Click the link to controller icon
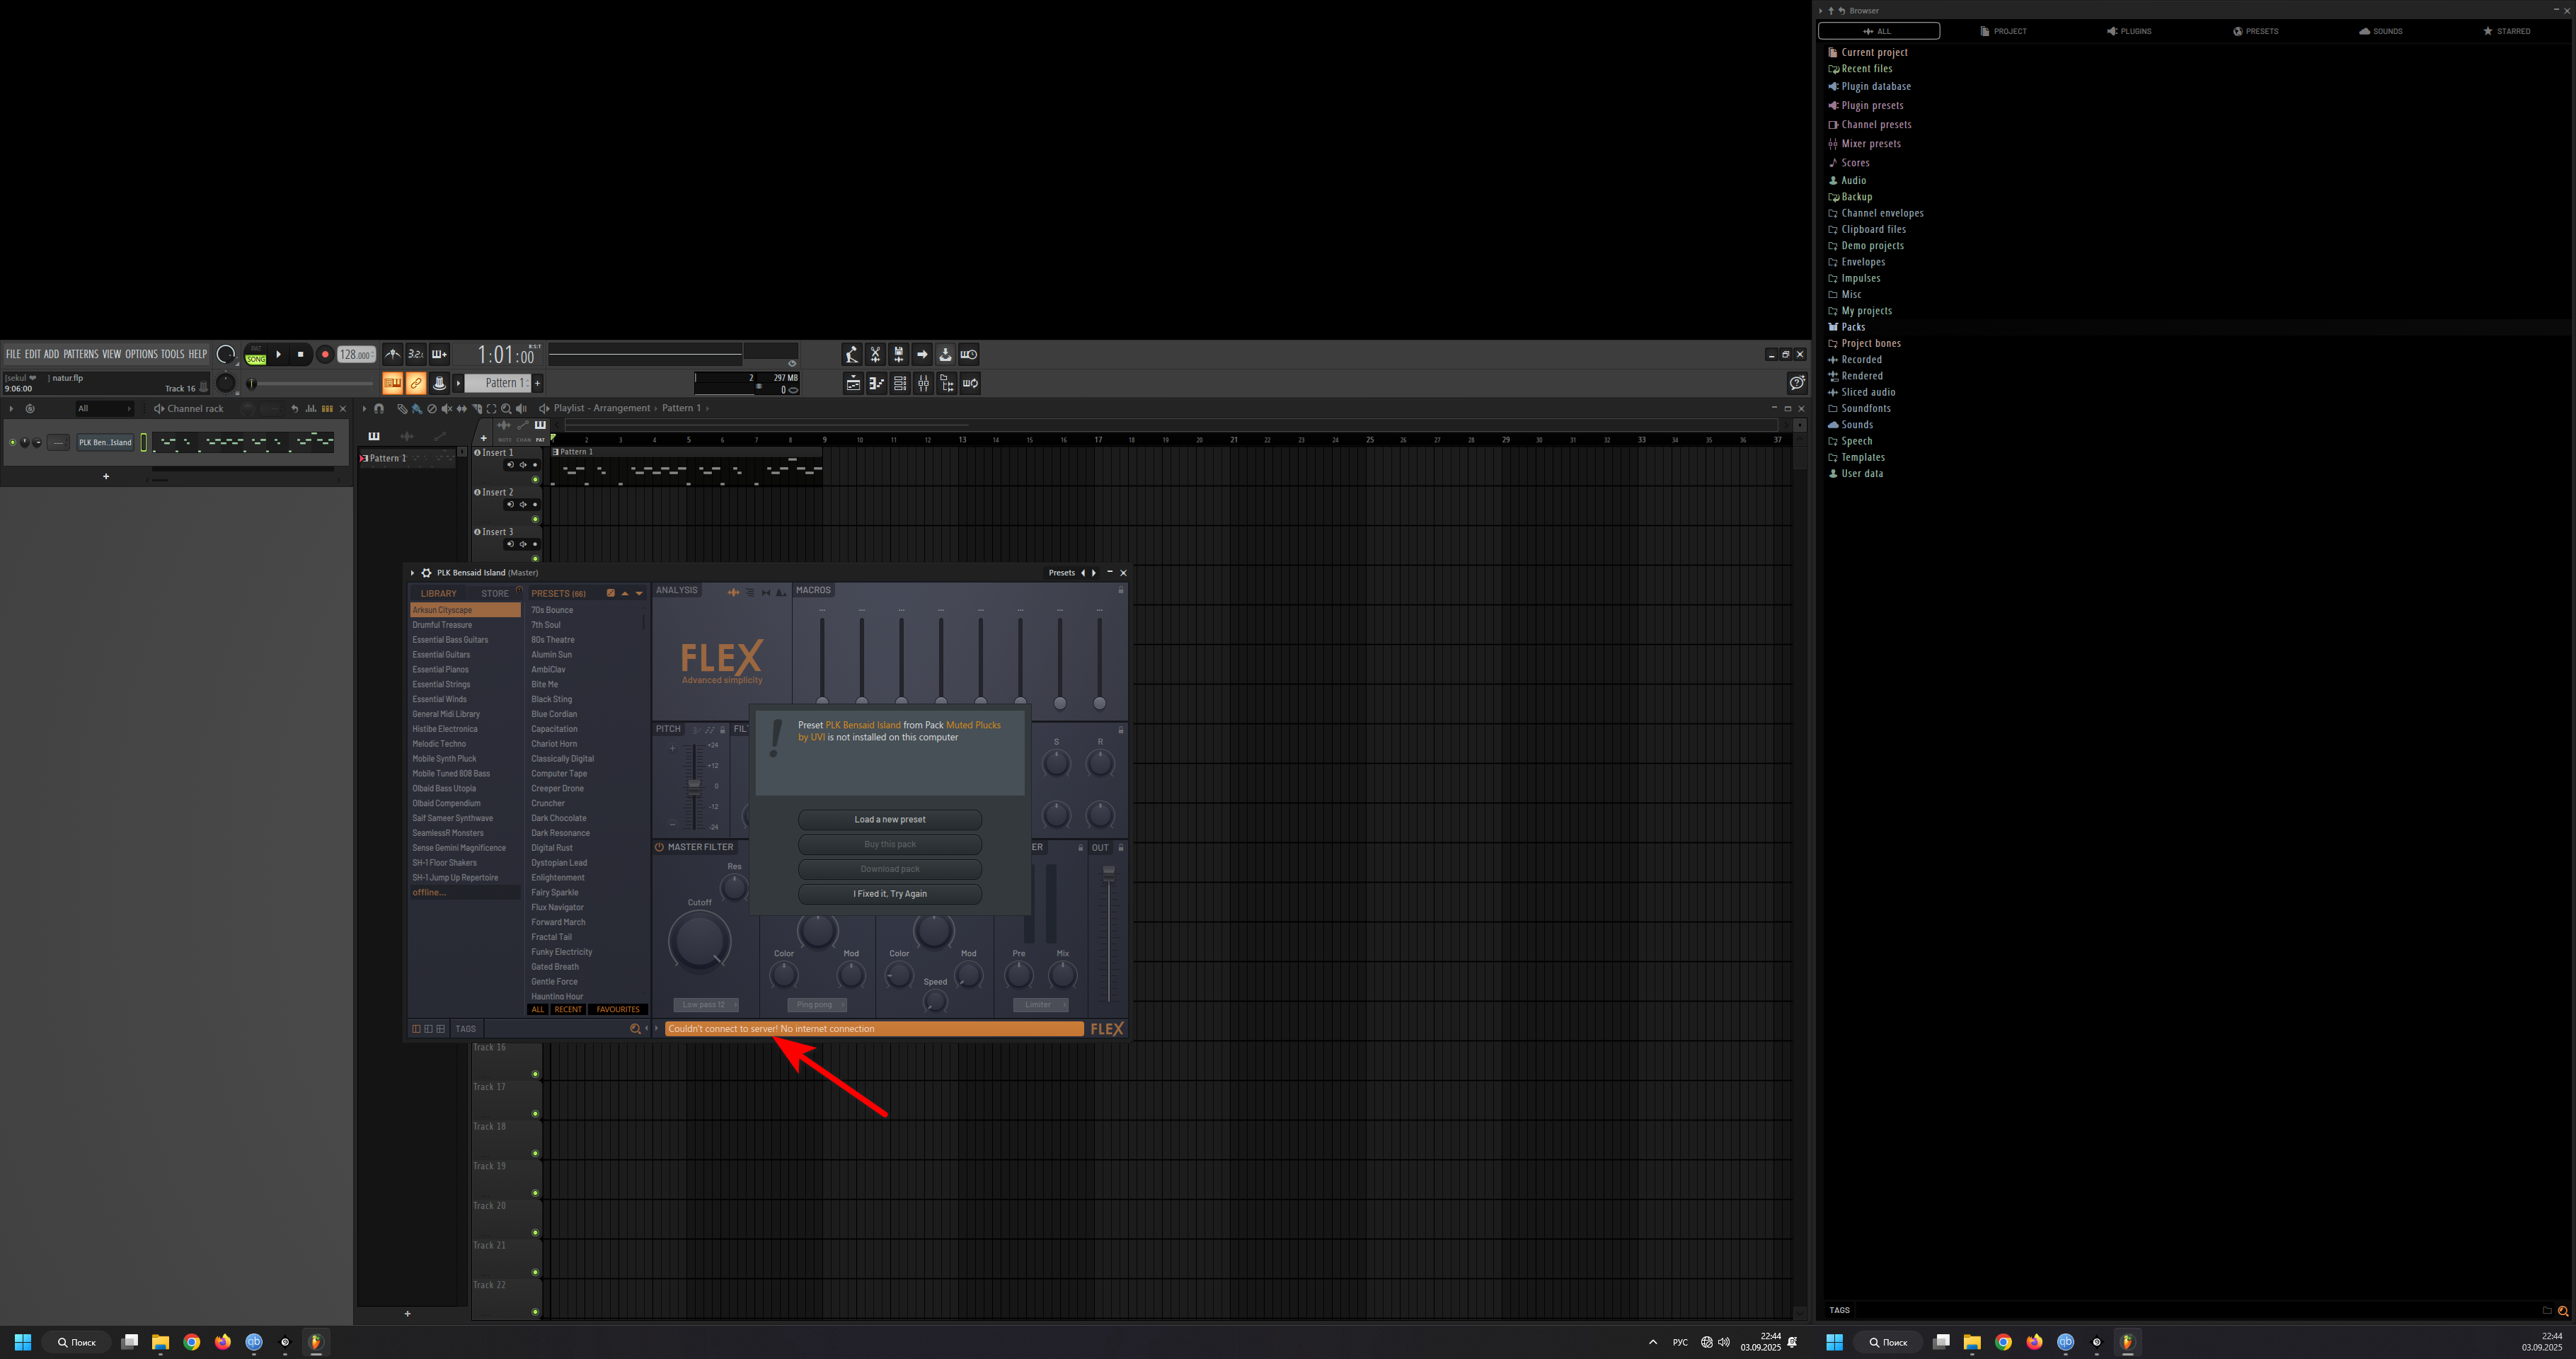Image resolution: width=2576 pixels, height=1359 pixels. [416, 383]
